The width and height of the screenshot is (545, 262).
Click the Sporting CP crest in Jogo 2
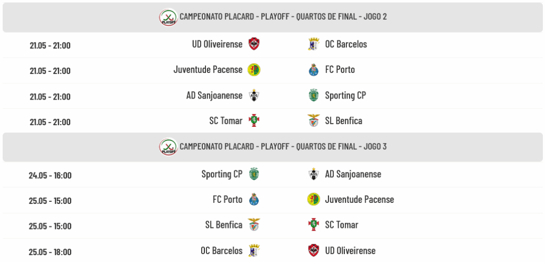[313, 95]
